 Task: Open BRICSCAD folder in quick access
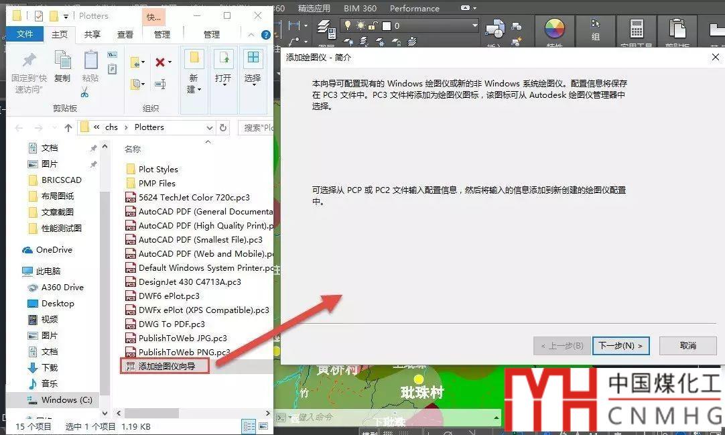[55, 180]
